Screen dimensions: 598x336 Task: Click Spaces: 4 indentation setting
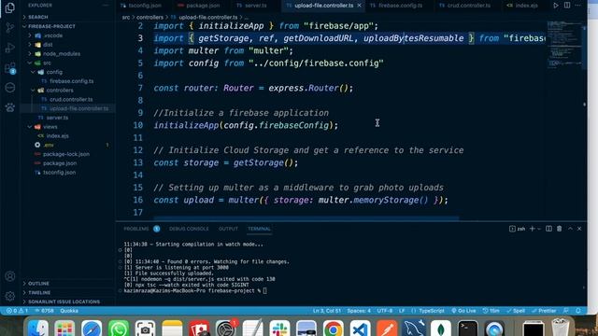[359, 311]
